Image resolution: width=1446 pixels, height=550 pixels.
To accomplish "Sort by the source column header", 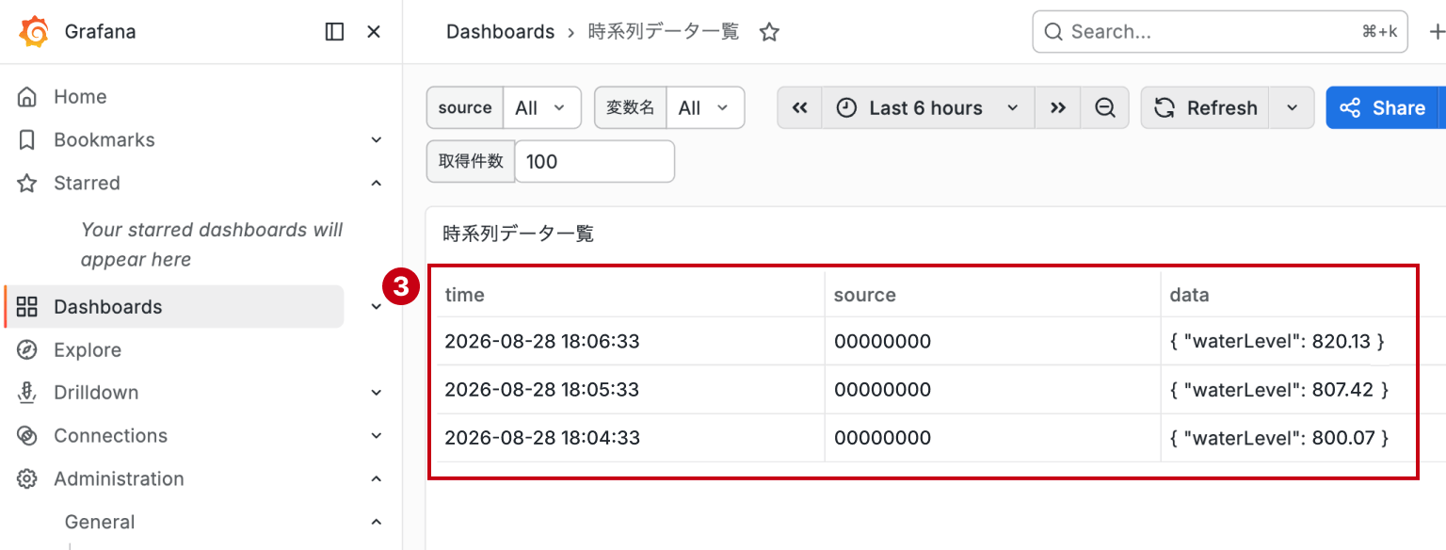I will 865,295.
